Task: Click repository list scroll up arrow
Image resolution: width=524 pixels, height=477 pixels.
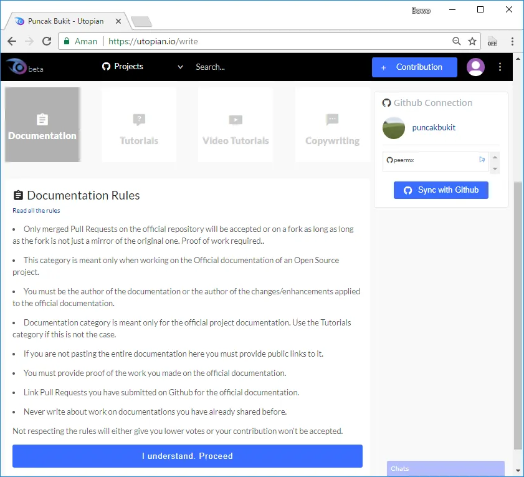Action: (495, 157)
